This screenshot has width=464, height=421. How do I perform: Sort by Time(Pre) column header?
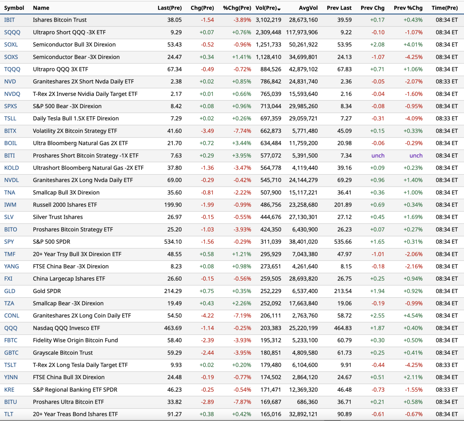pos(445,8)
